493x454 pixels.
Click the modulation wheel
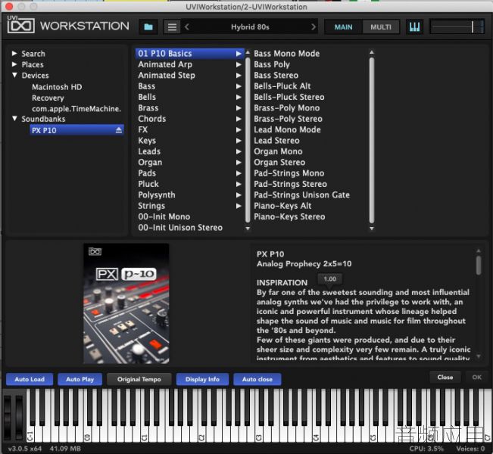pyautogui.click(x=19, y=416)
